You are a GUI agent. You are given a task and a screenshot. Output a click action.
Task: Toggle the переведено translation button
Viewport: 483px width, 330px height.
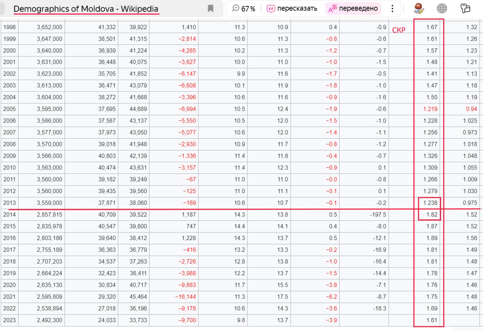click(x=353, y=9)
